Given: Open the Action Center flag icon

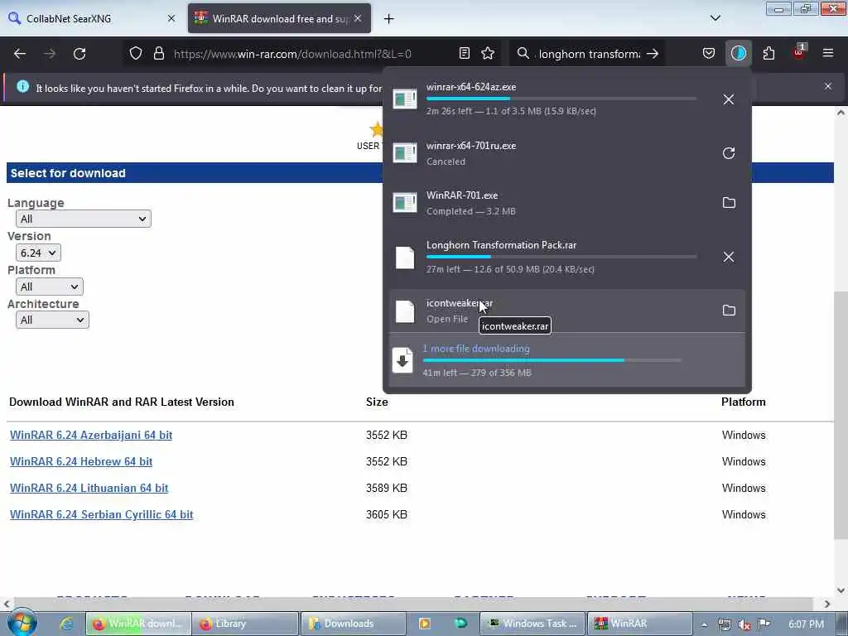Looking at the screenshot, I should [764, 624].
